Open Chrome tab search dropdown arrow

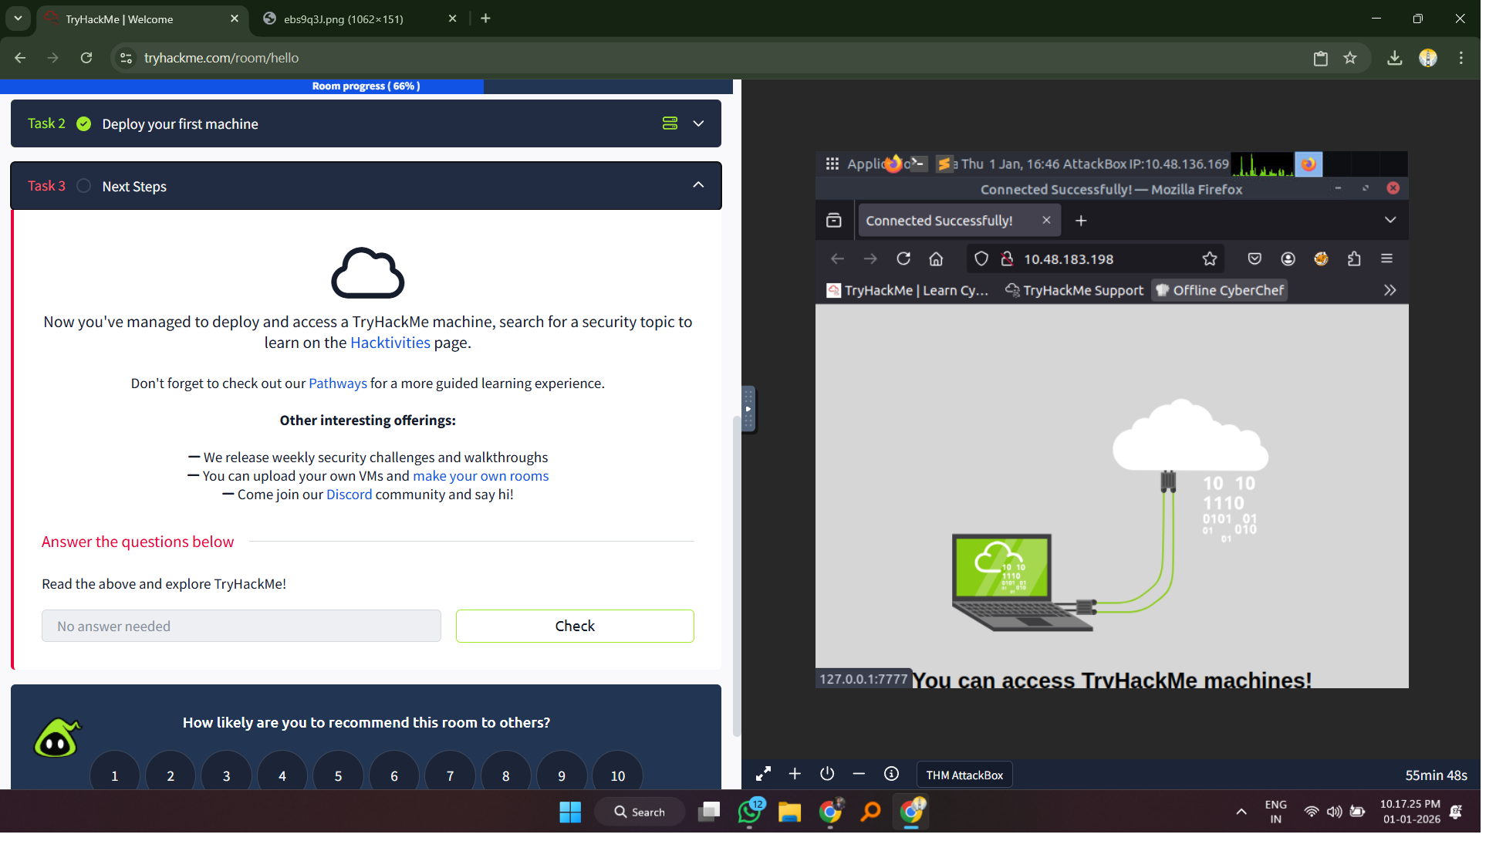pyautogui.click(x=18, y=19)
